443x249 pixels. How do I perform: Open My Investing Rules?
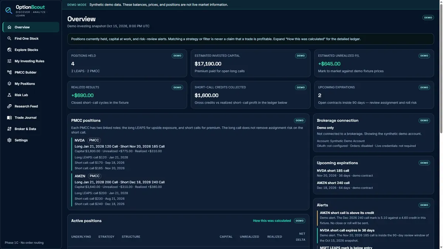[31, 61]
